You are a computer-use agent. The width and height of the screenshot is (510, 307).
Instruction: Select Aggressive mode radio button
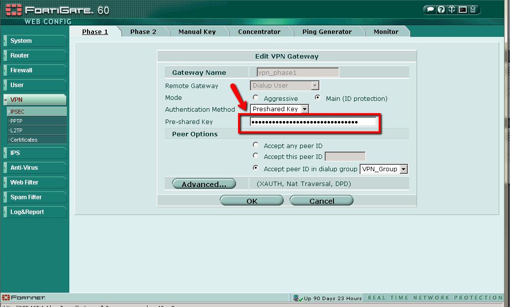click(256, 97)
